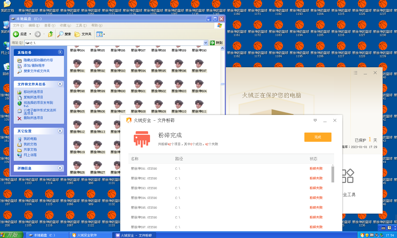The width and height of the screenshot is (397, 238).
Task: Click the Back arrow in Explorer toolbar
Action: tap(16, 34)
